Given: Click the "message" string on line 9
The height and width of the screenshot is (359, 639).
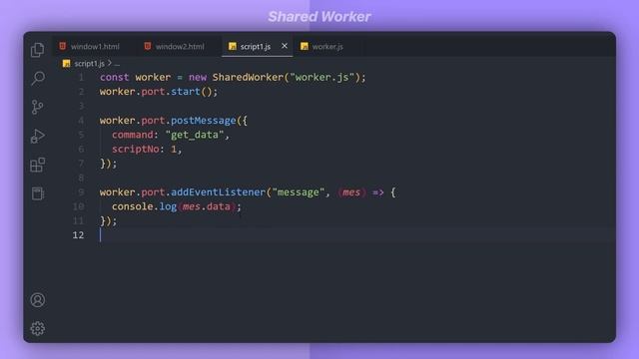Looking at the screenshot, I should [x=299, y=192].
